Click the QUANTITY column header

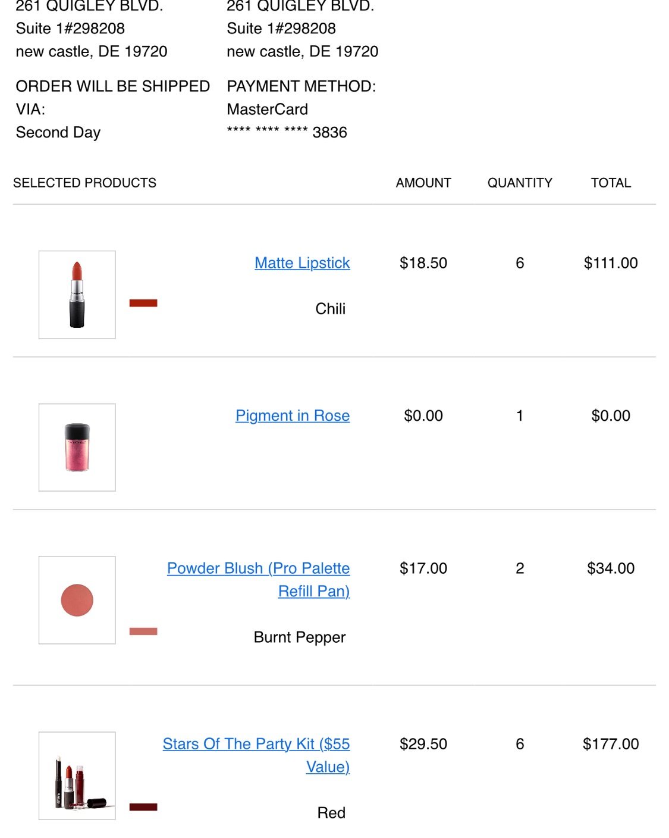[x=520, y=183]
